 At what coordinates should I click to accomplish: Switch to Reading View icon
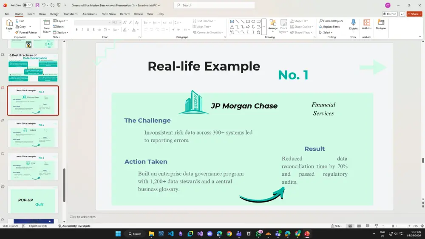click(x=368, y=226)
